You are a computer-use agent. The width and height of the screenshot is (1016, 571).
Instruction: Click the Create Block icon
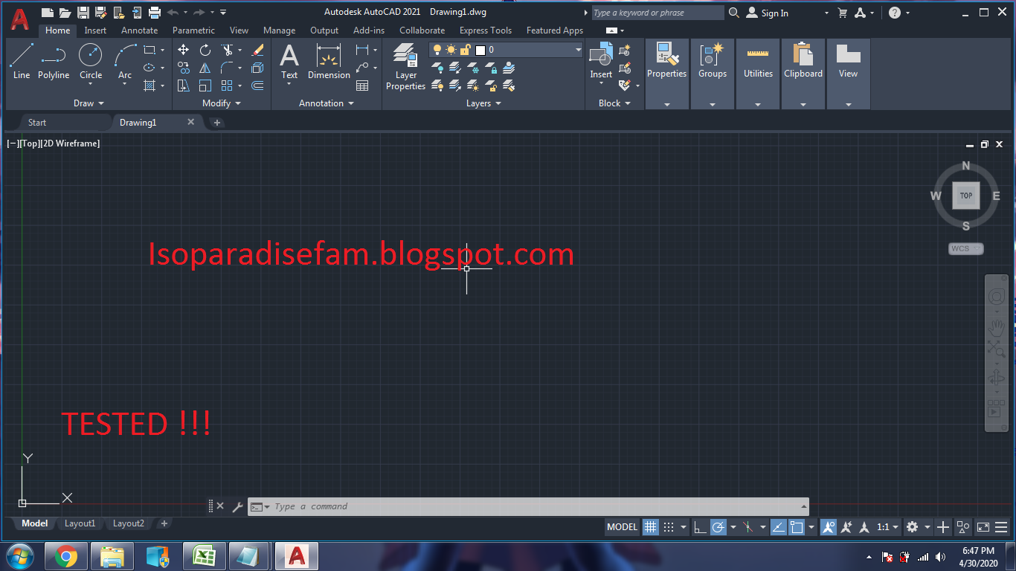625,50
